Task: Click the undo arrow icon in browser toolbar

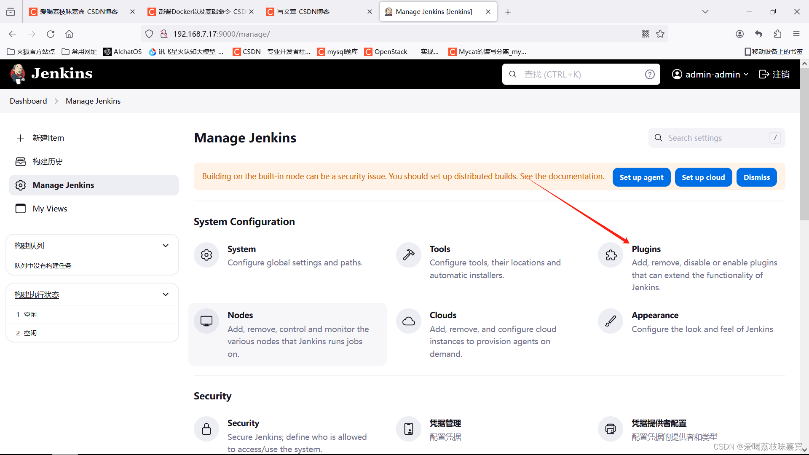Action: pos(758,34)
